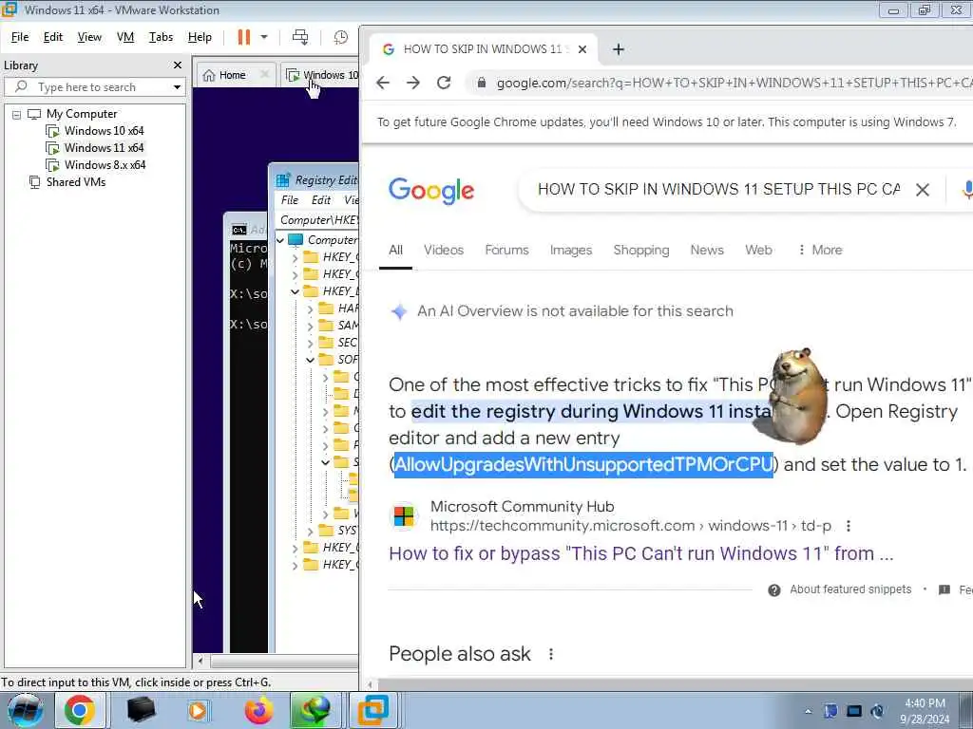Open the More search filters dropdown

(820, 250)
